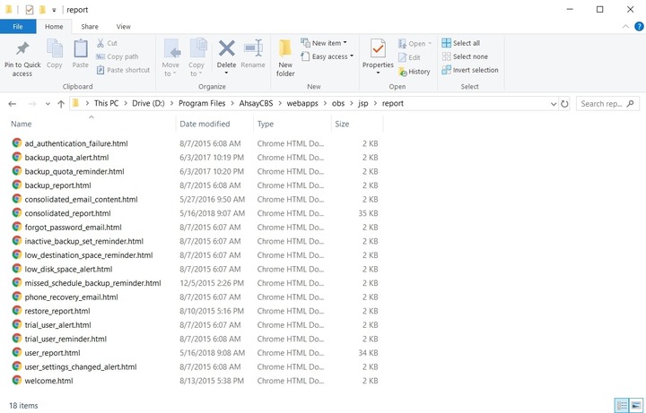
Task: Collapse the ribbon with the chevron
Action: 625,26
